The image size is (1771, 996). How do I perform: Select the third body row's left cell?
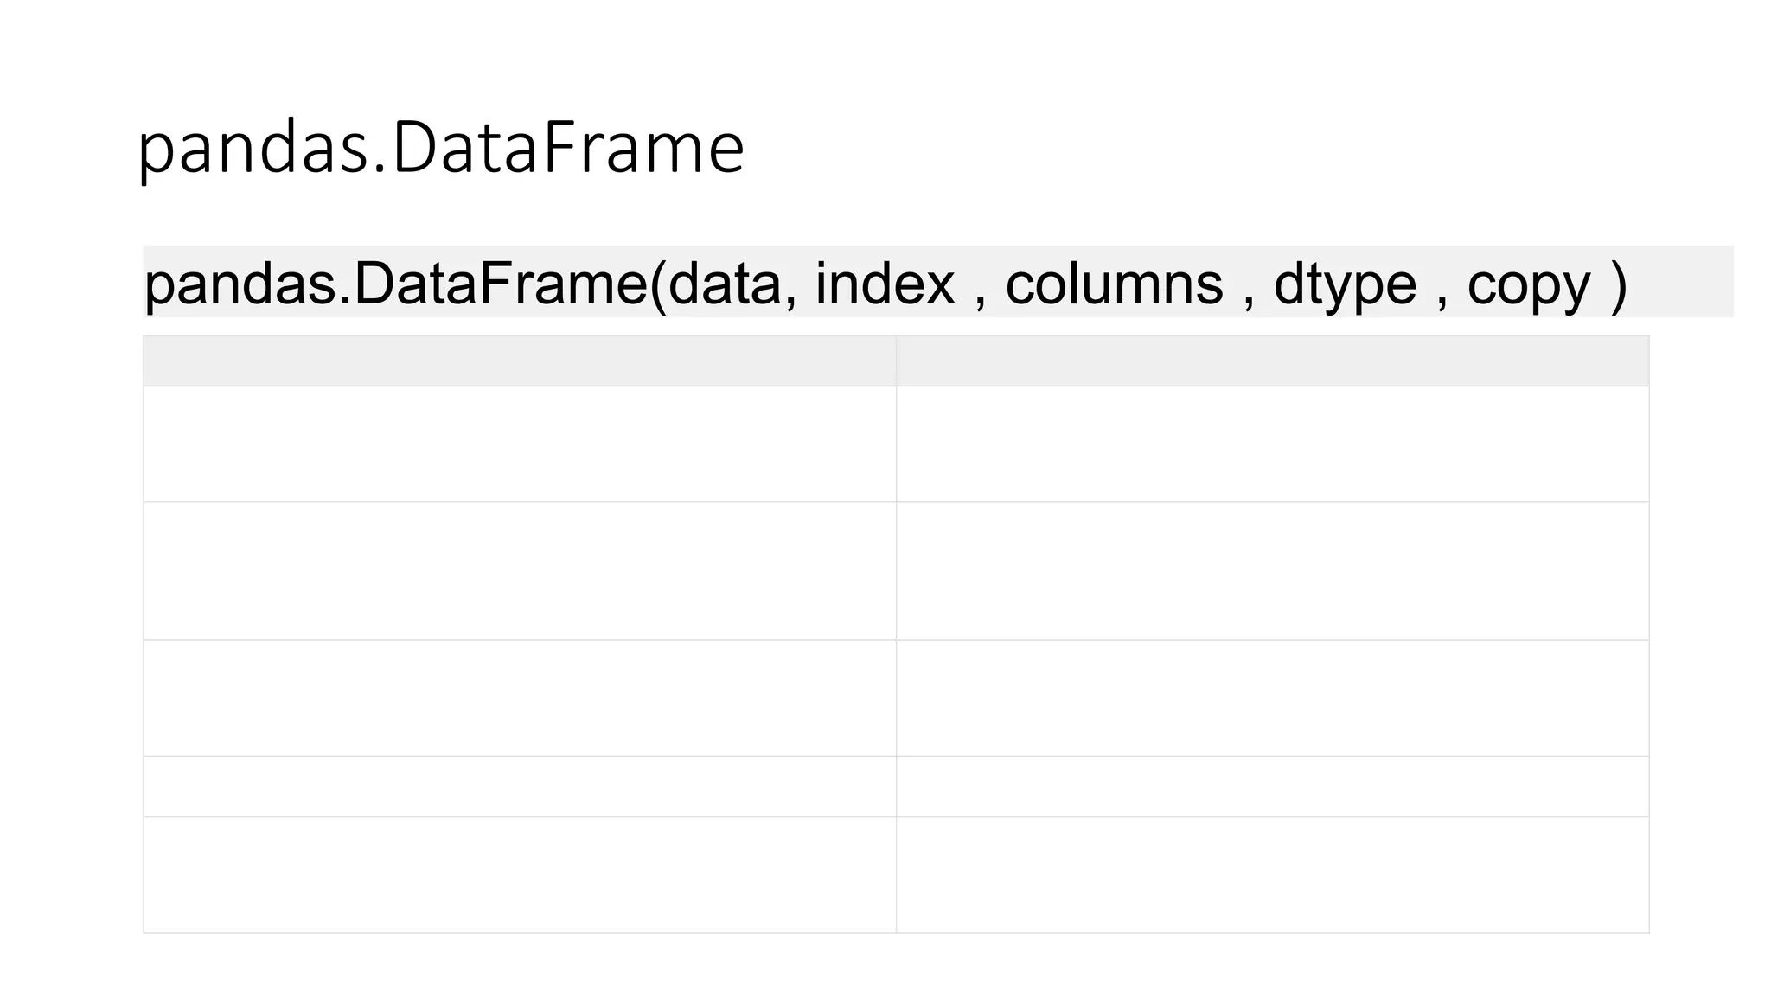point(519,698)
